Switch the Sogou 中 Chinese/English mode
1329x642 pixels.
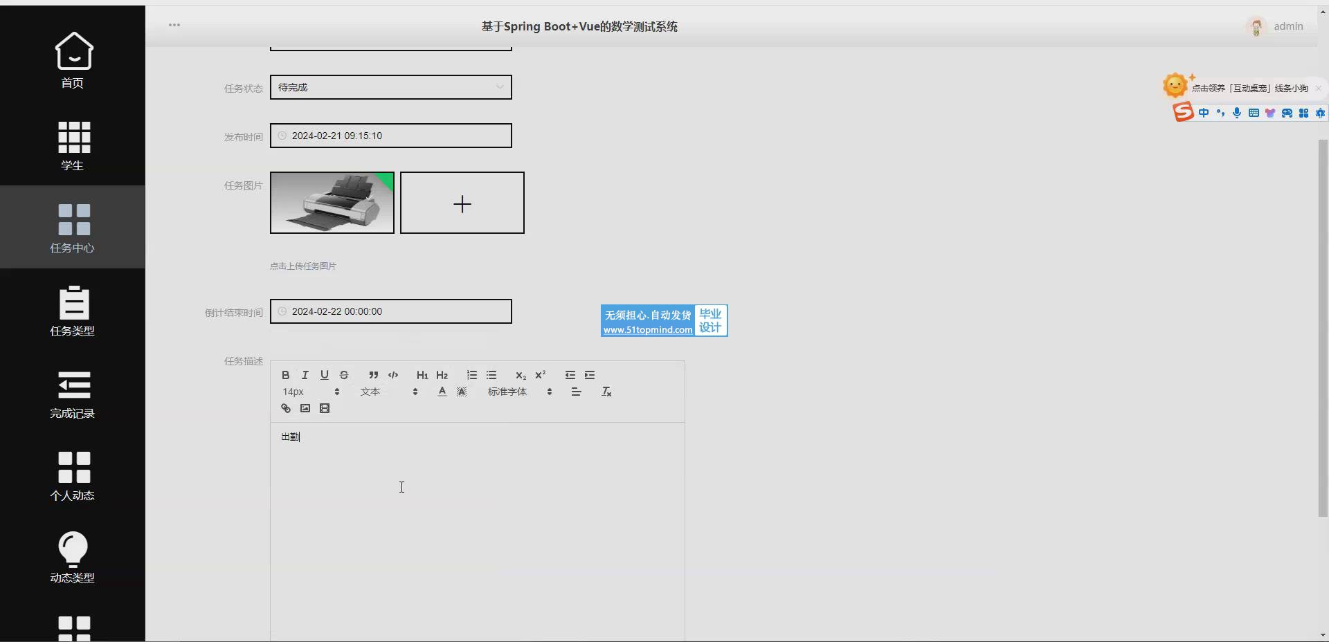click(1204, 113)
